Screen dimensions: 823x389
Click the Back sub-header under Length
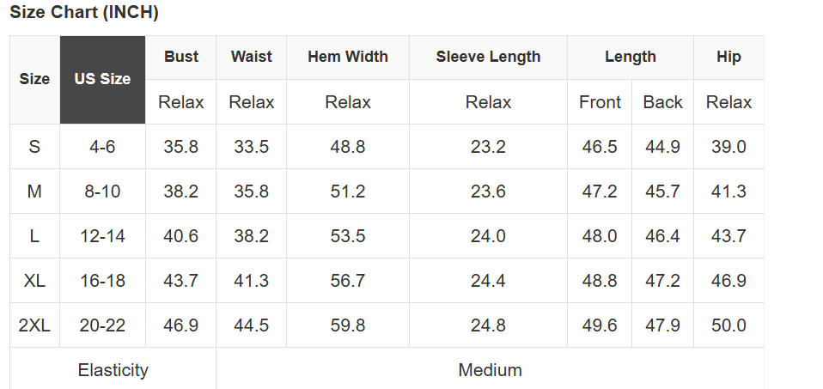point(662,102)
